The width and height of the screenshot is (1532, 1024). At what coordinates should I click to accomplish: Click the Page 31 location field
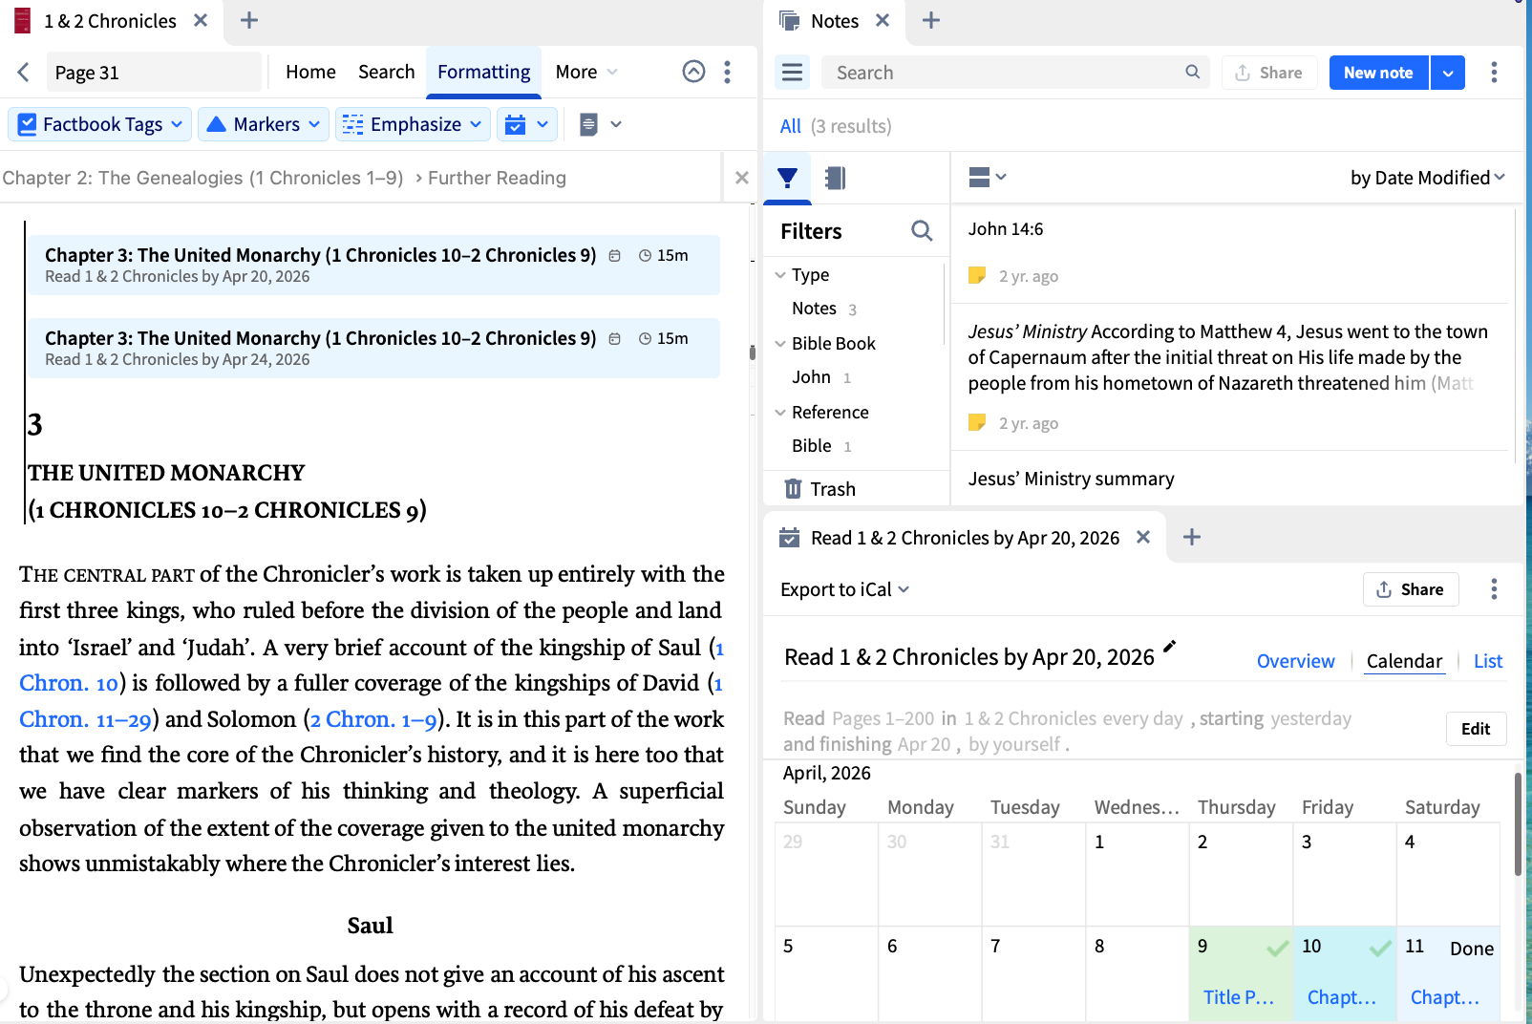pyautogui.click(x=154, y=73)
